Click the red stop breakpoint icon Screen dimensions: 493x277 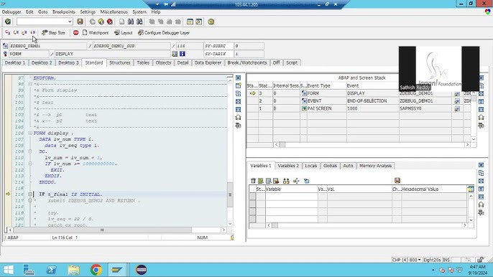[x=75, y=33]
